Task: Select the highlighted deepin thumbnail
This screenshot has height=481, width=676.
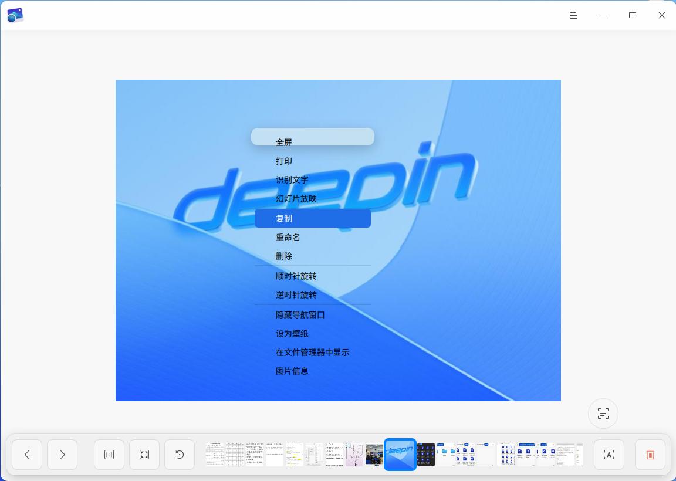Action: pyautogui.click(x=400, y=455)
